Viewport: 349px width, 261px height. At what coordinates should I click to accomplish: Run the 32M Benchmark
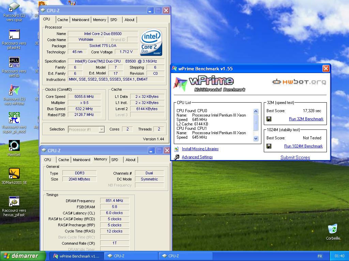tap(306, 119)
